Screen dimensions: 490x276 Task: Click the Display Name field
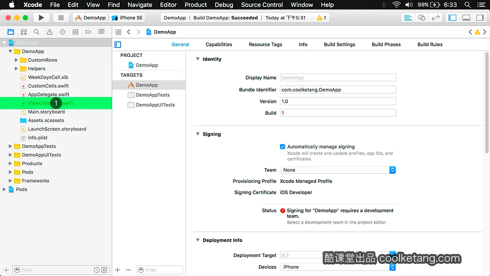point(338,78)
